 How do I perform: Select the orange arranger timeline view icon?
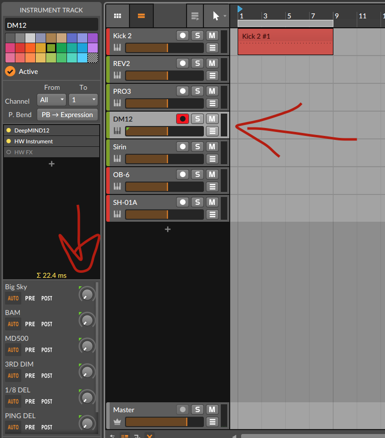coord(141,16)
